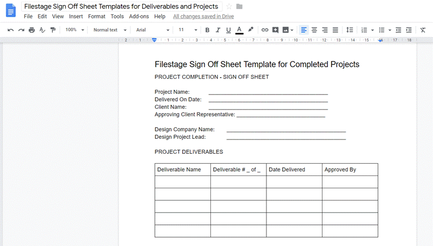Clear formatting from text
This screenshot has width=433, height=246.
pyautogui.click(x=423, y=30)
